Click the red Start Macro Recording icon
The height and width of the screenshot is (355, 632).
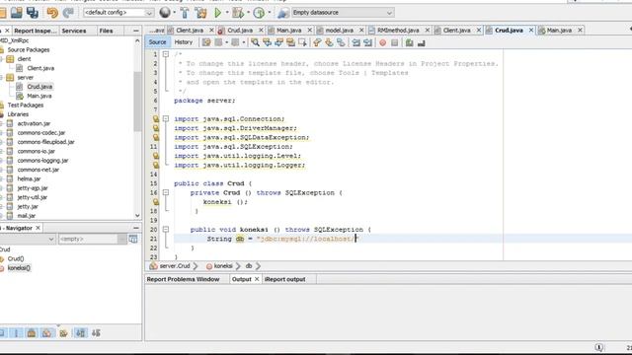(382, 42)
